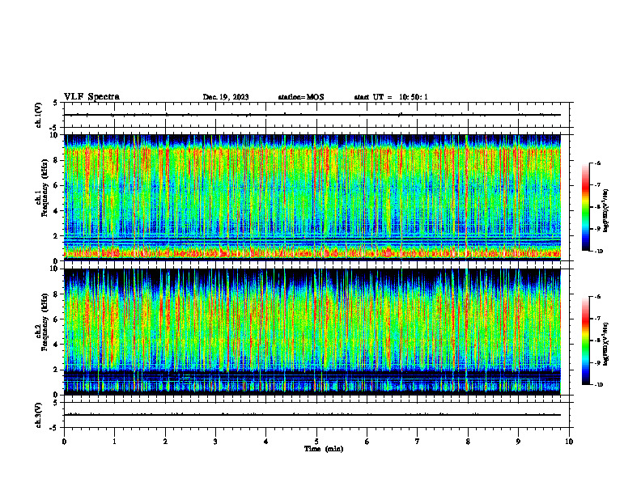
Task: Click the "5" tick on the time axis
Action: [316, 442]
